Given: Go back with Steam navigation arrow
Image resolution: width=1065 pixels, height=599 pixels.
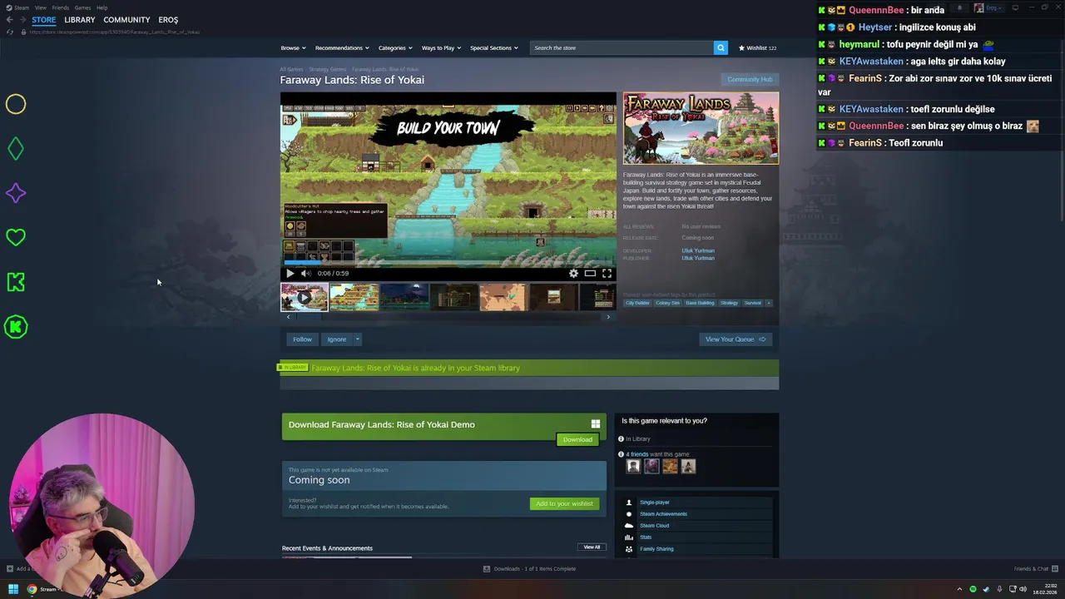Looking at the screenshot, I should click(x=10, y=20).
